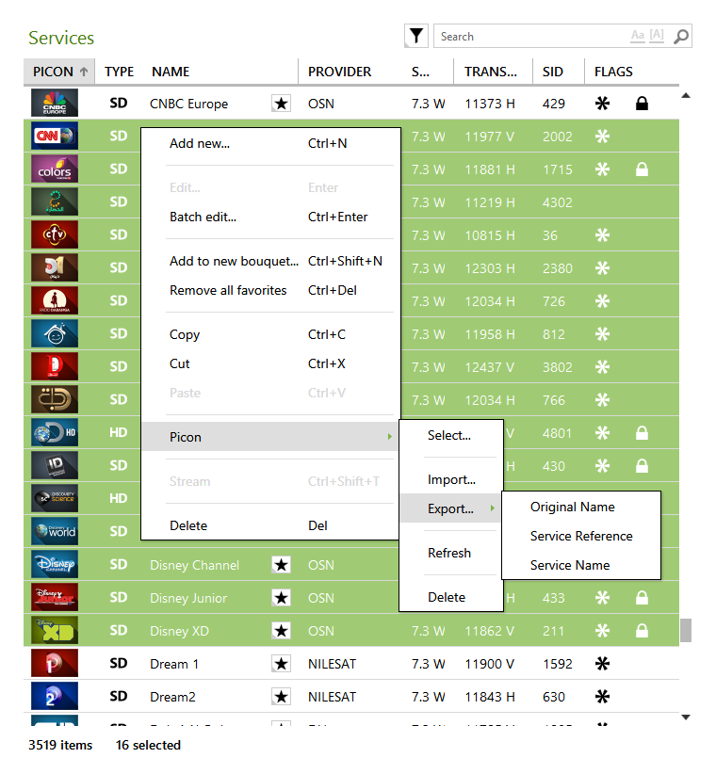Click the Colors channel picon
The height and width of the screenshot is (774, 716).
point(55,169)
